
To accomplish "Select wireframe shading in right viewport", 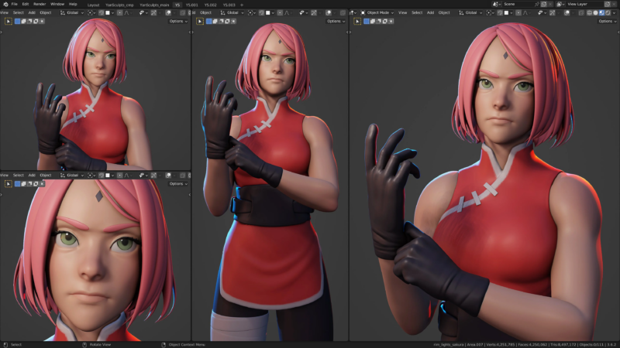I will 589,12.
